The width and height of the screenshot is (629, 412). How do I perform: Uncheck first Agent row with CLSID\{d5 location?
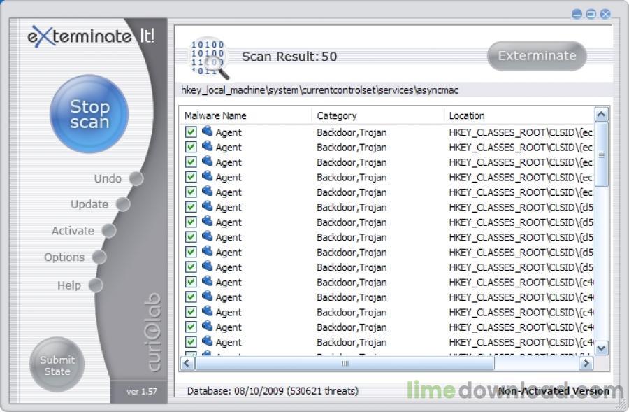point(191,207)
